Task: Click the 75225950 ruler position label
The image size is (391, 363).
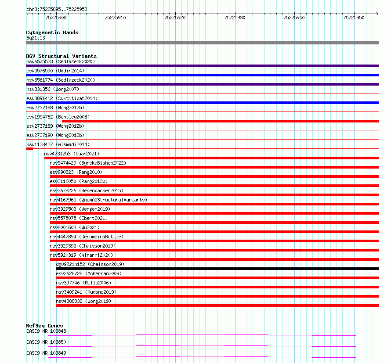Action: tap(354, 18)
